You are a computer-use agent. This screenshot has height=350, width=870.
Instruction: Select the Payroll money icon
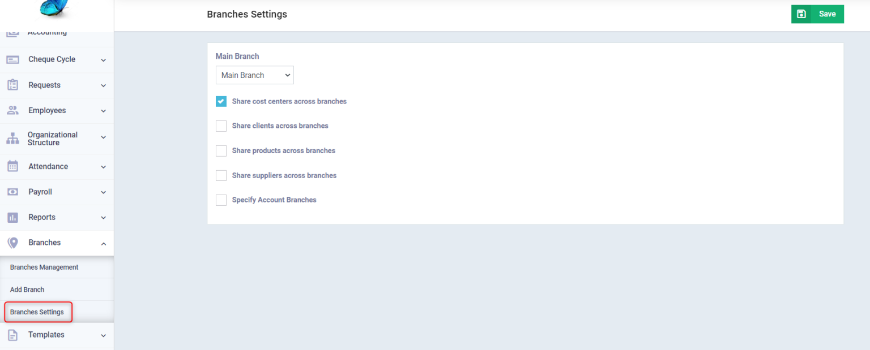click(12, 192)
